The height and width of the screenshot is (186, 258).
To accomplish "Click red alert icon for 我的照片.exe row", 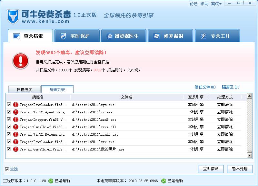I will [15, 149].
